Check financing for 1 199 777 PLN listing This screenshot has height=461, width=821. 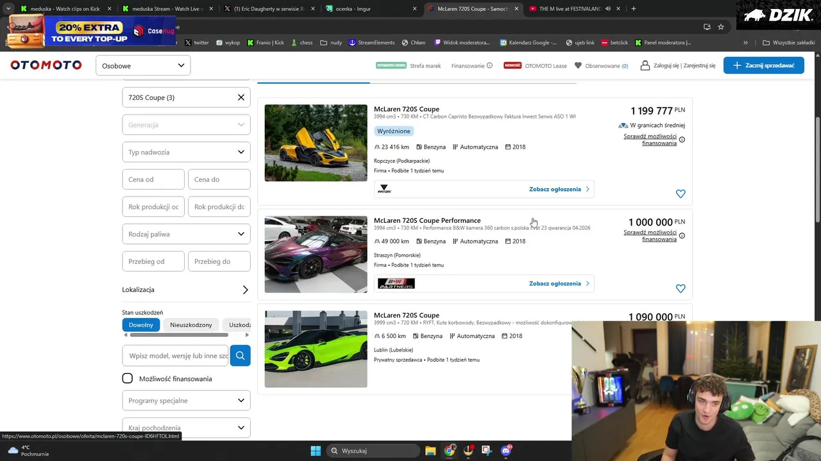tap(650, 140)
